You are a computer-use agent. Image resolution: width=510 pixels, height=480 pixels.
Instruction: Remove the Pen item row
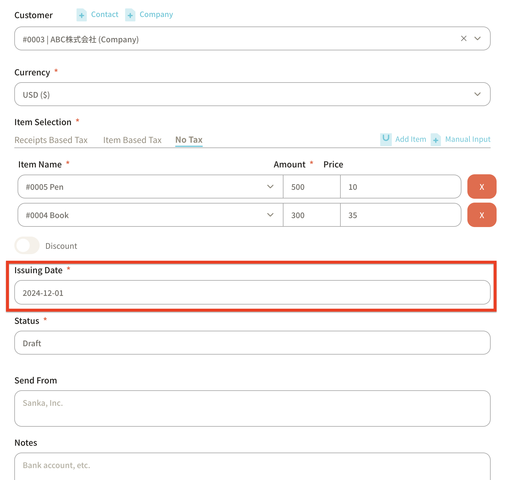pyautogui.click(x=481, y=187)
